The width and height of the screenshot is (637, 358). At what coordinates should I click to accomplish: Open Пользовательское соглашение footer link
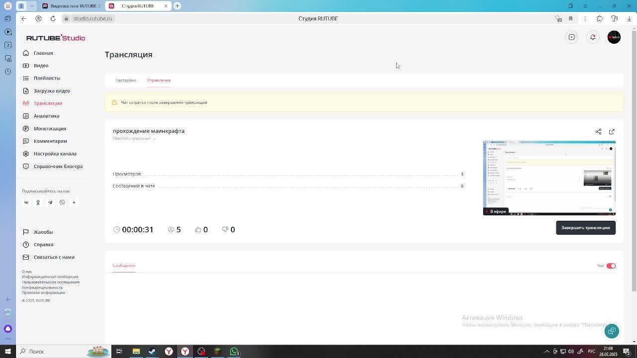[x=51, y=282]
